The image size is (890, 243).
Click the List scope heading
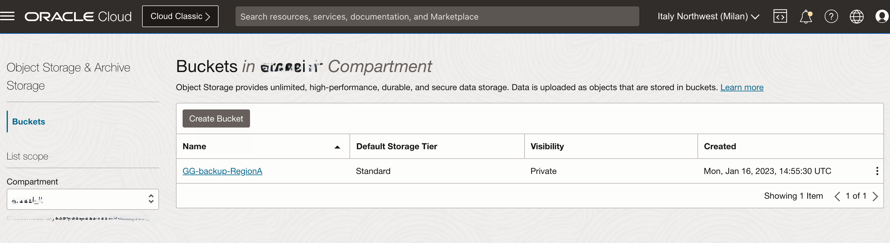[27, 156]
